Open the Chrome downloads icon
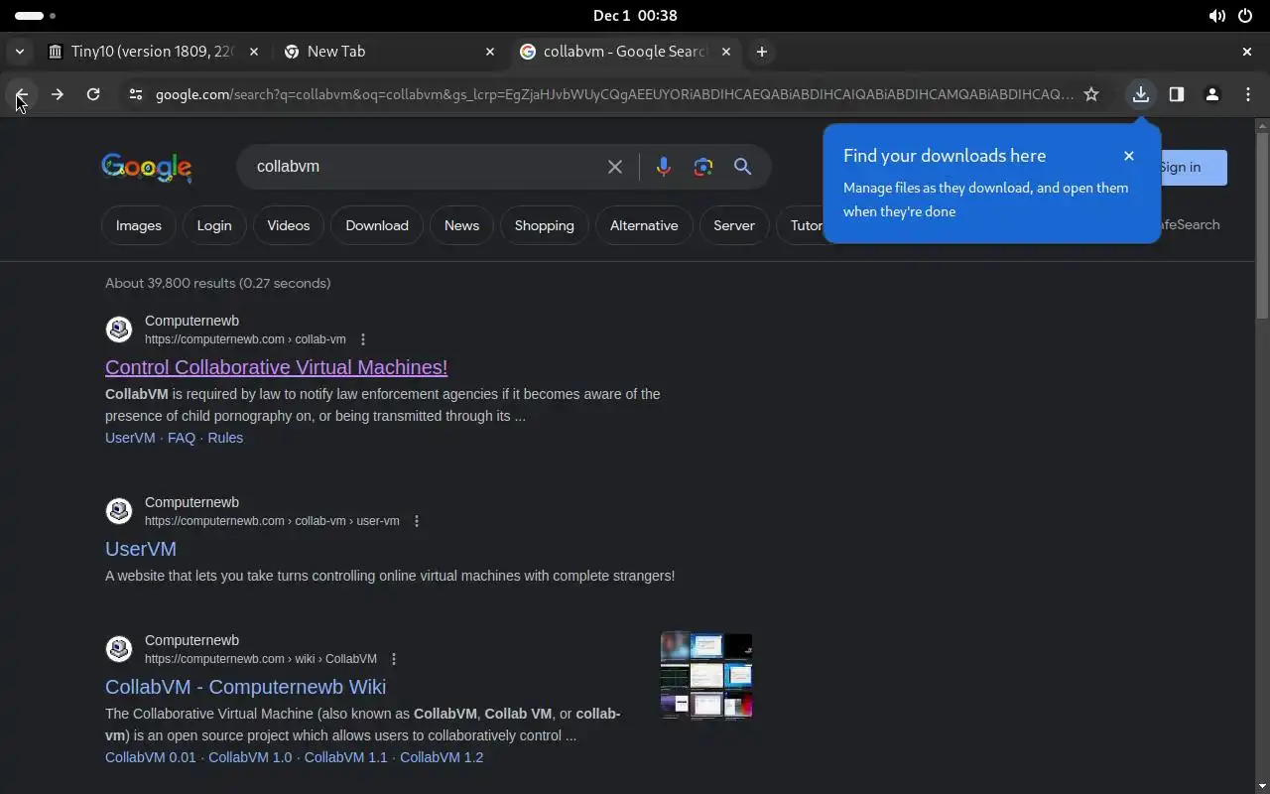The width and height of the screenshot is (1270, 794). point(1141,94)
